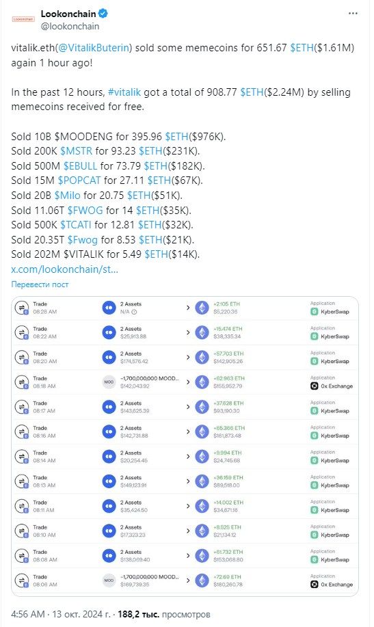This screenshot has height=627, width=374.
Task: Open the @VitalikButerin mention link
Action: (x=93, y=48)
